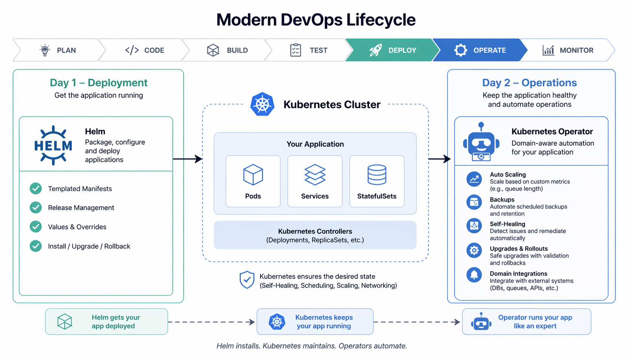Image resolution: width=633 pixels, height=356 pixels.
Task: Click the Kubernetes Controllers bar
Action: coord(315,235)
